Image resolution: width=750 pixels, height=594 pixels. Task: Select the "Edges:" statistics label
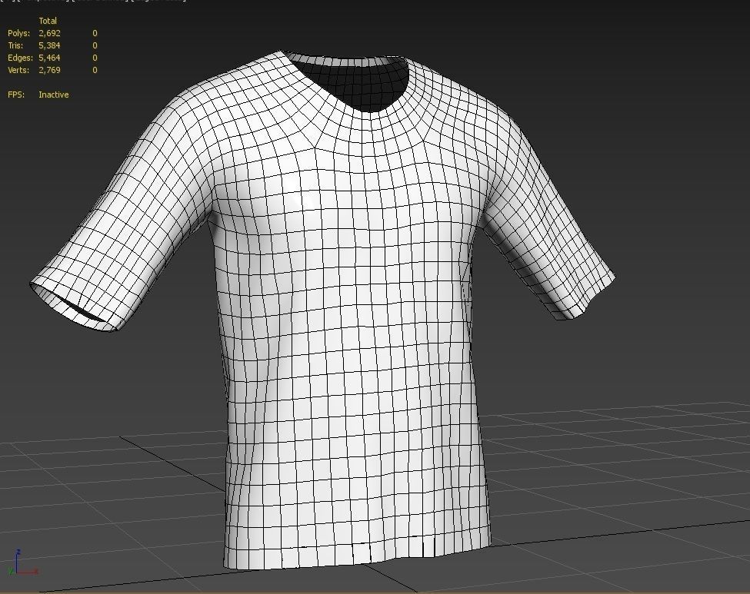[x=20, y=58]
